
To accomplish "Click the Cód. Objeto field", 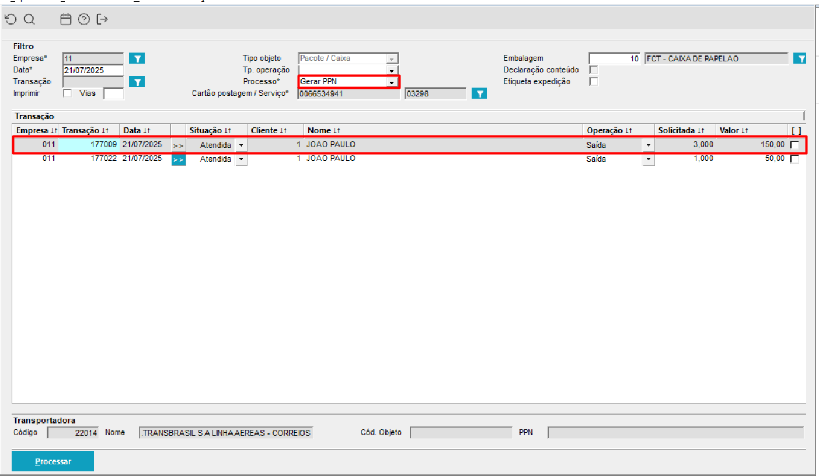I will pos(461,433).
